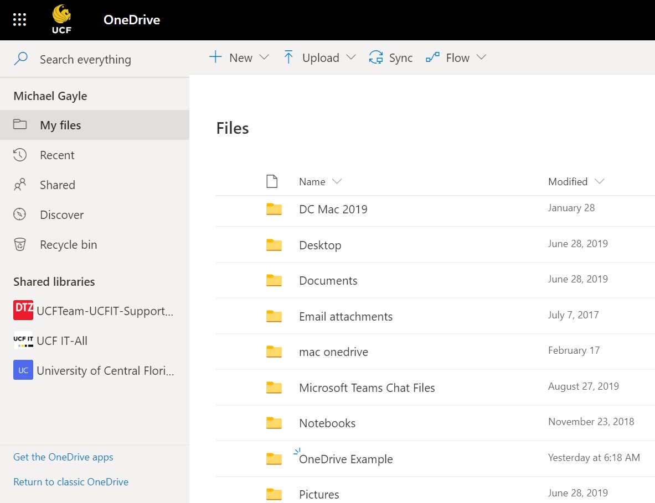Screen dimensions: 655x503
Task: Open Discover in the sidebar
Action: click(95, 215)
